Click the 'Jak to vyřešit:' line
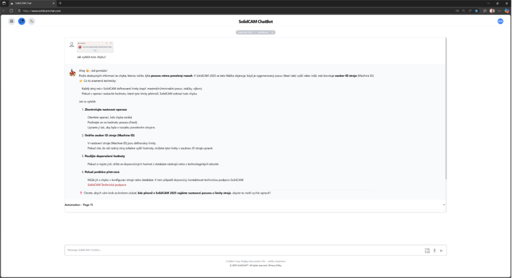 [x=88, y=102]
